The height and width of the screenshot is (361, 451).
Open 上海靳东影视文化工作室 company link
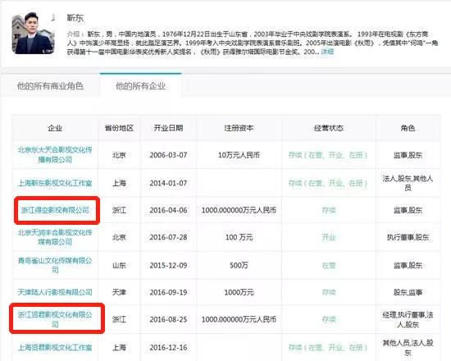click(55, 183)
